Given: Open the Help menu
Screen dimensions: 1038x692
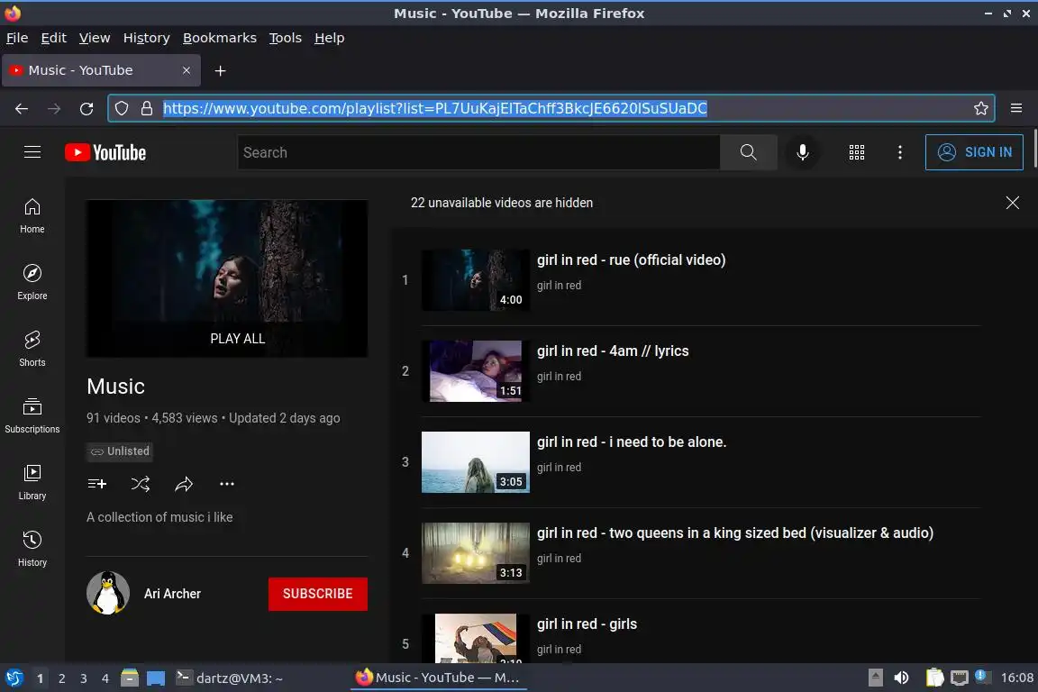Looking at the screenshot, I should click(x=329, y=38).
